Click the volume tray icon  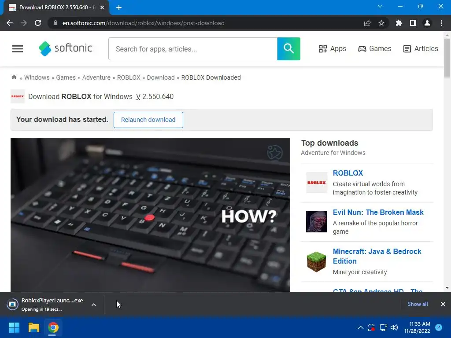[394, 327]
